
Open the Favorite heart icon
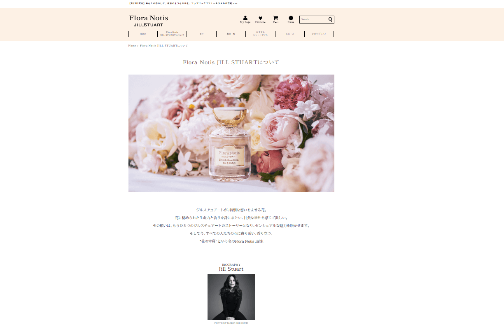pos(260,19)
